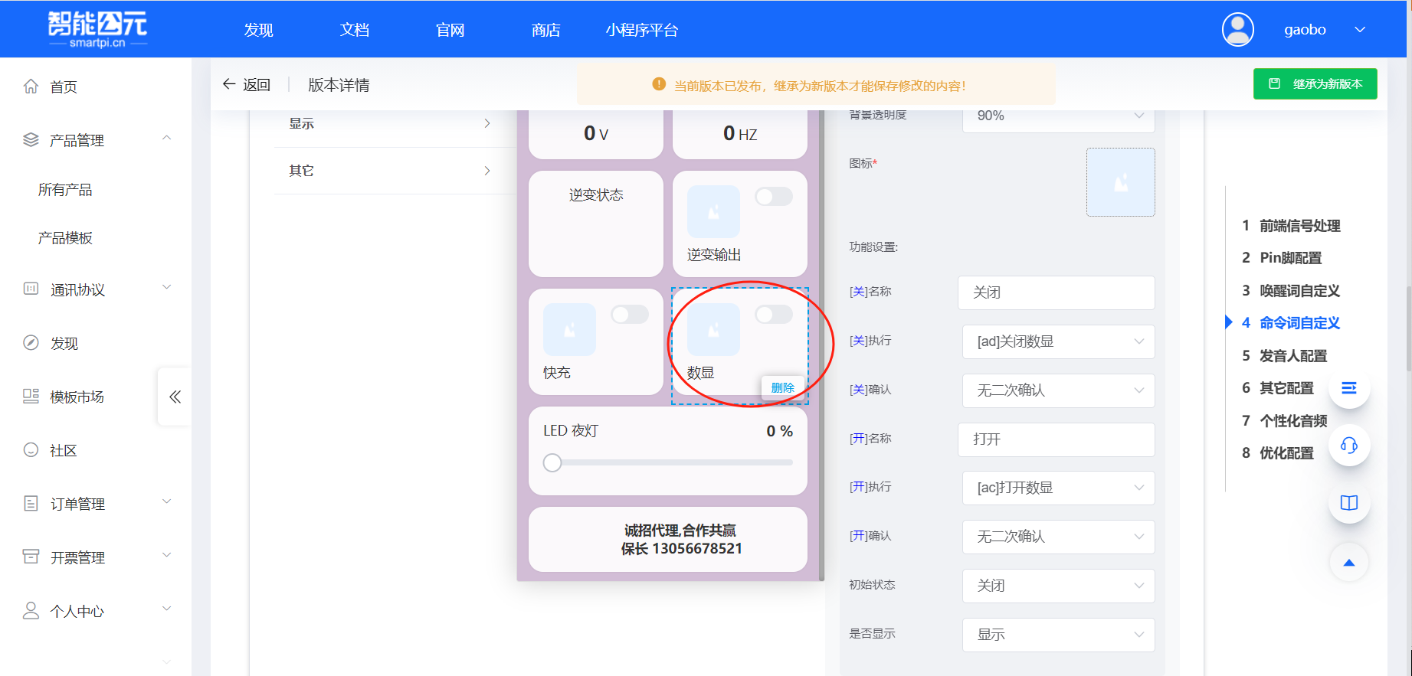Click the 快充 card image icon
Image resolution: width=1412 pixels, height=676 pixels.
click(x=569, y=330)
